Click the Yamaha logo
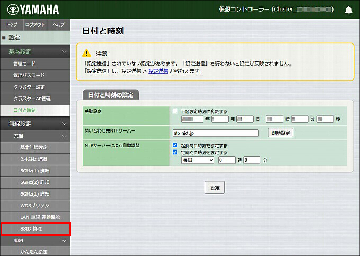360x256 pixels. [x=33, y=10]
